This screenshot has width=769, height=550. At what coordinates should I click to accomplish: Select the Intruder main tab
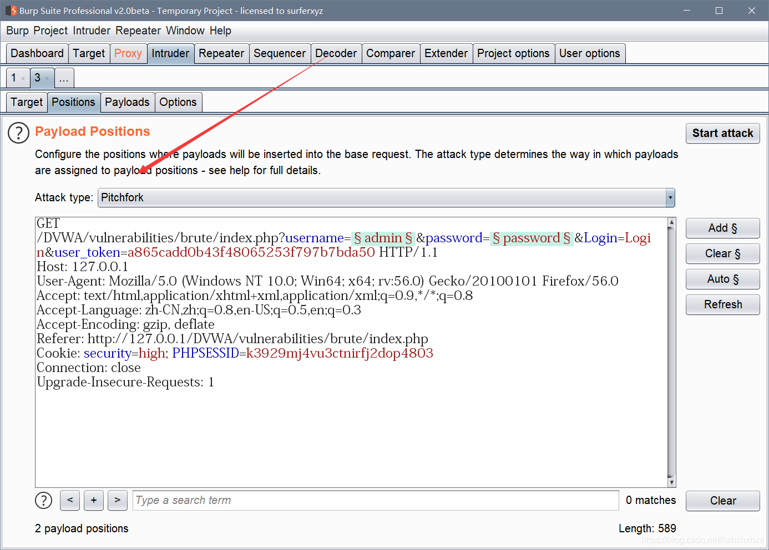click(x=170, y=53)
